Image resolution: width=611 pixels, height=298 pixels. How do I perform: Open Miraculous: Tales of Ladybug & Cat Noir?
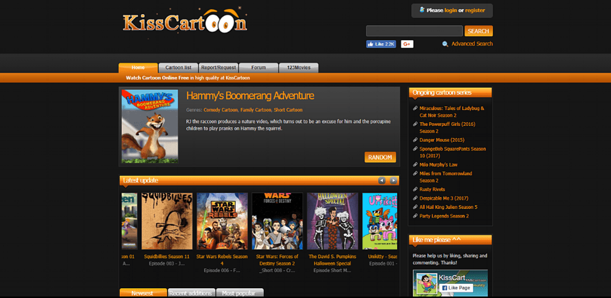[x=452, y=112]
